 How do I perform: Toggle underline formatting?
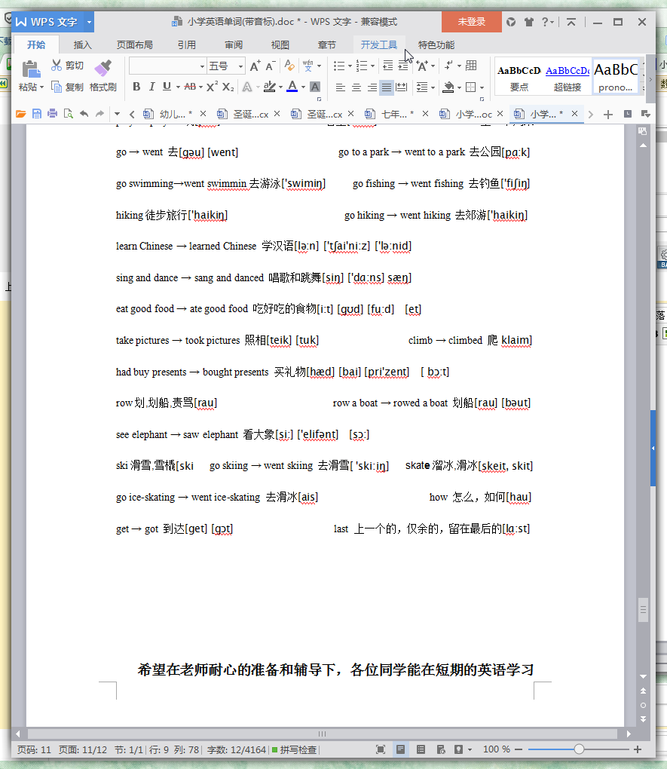[x=167, y=87]
